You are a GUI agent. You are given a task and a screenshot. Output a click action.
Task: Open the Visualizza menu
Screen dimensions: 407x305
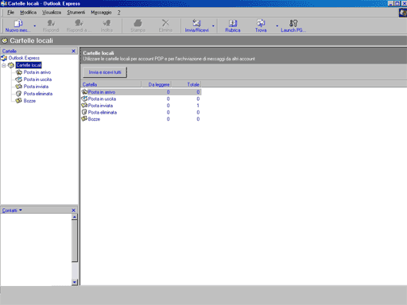pyautogui.click(x=52, y=13)
